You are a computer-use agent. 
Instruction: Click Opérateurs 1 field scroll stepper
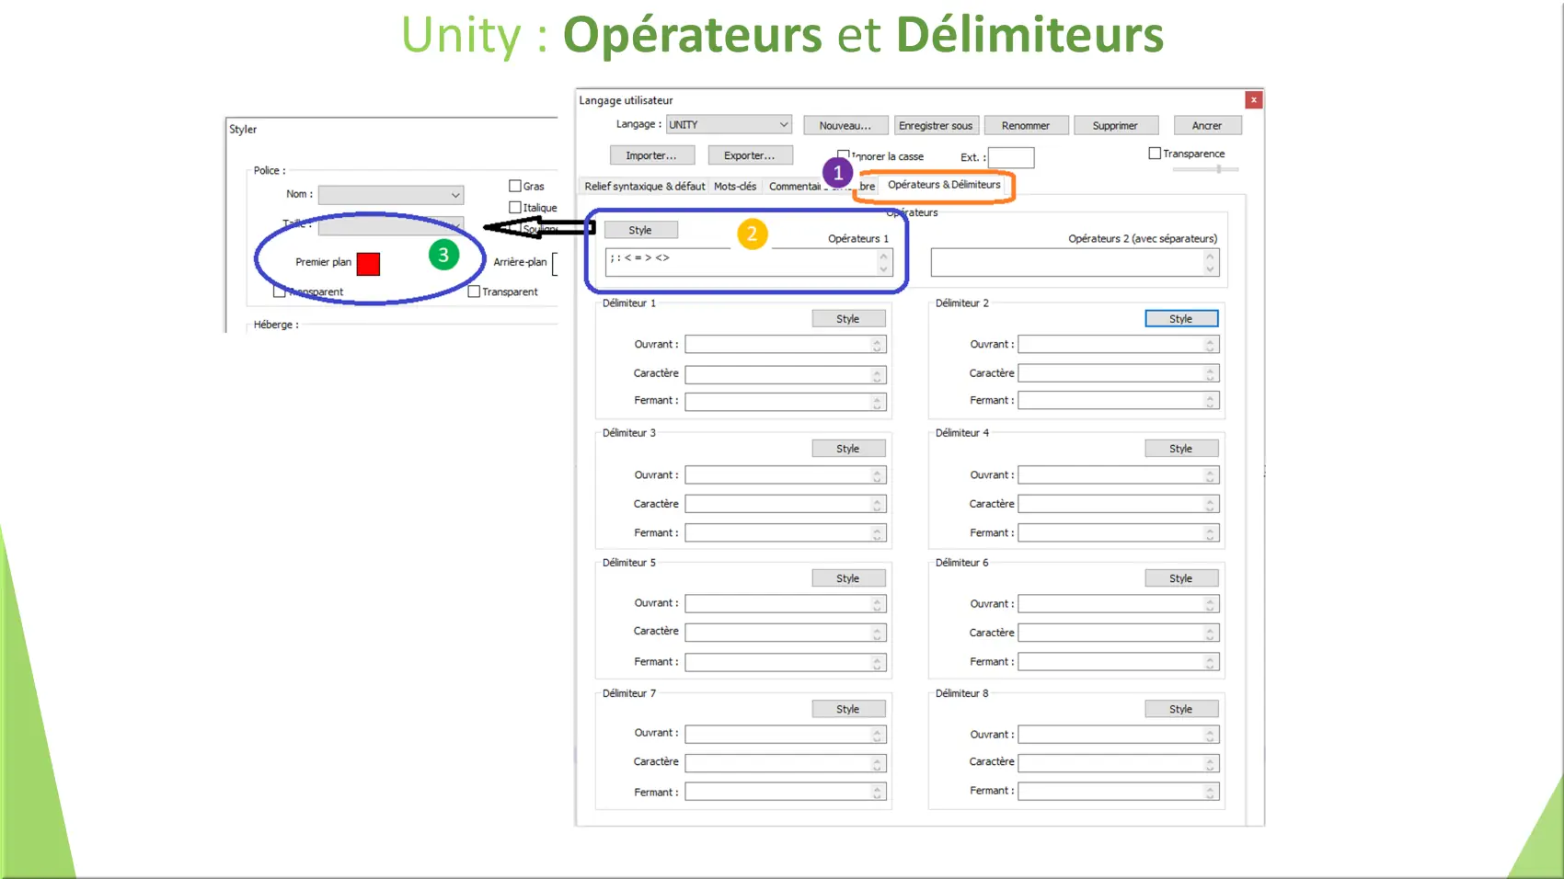pos(884,262)
